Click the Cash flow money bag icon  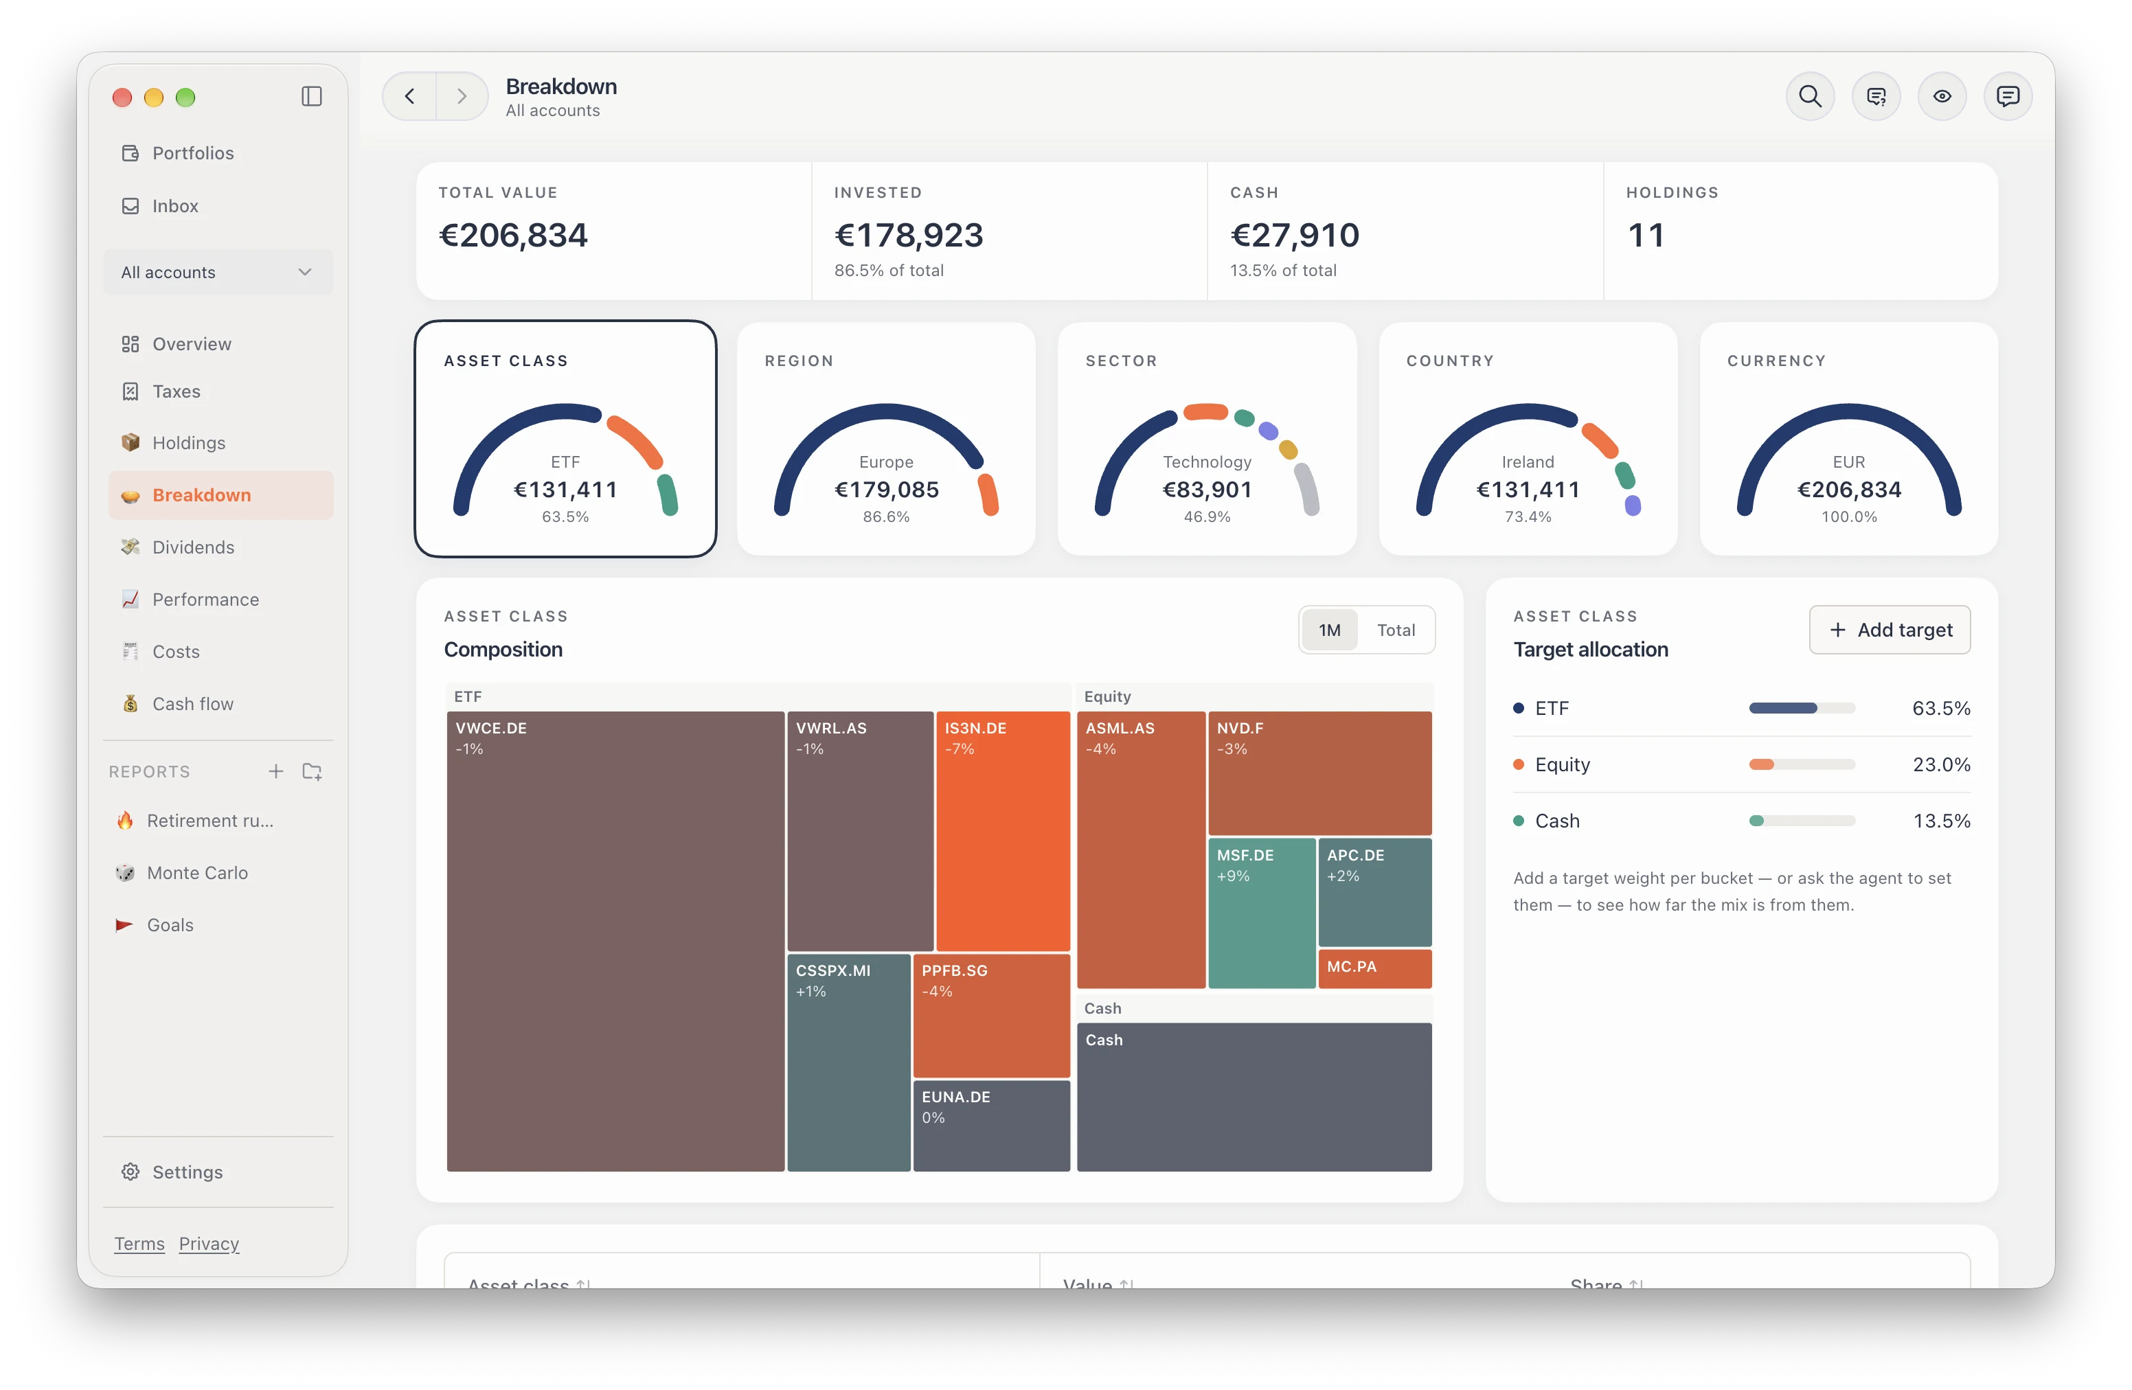pyautogui.click(x=131, y=704)
